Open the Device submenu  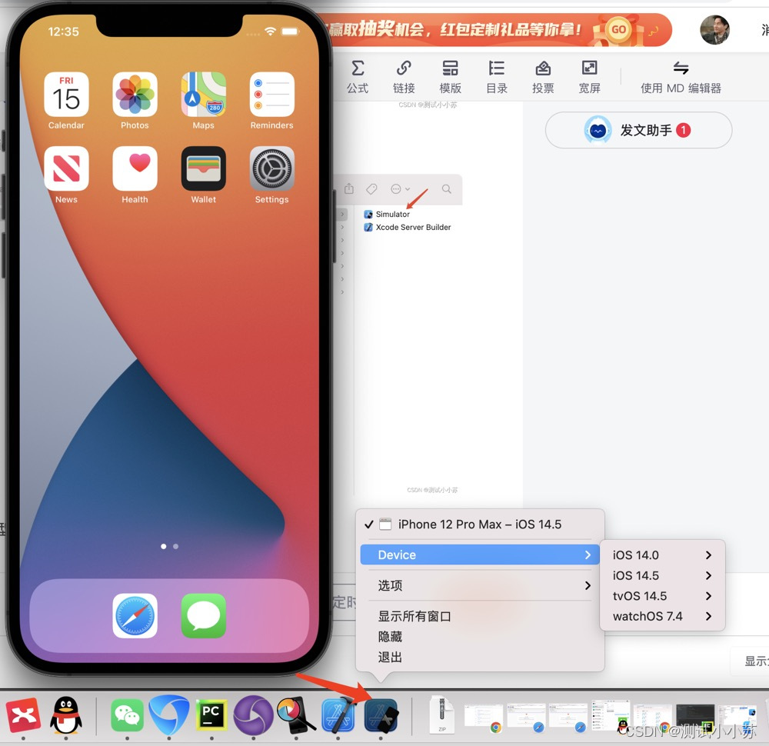click(480, 555)
